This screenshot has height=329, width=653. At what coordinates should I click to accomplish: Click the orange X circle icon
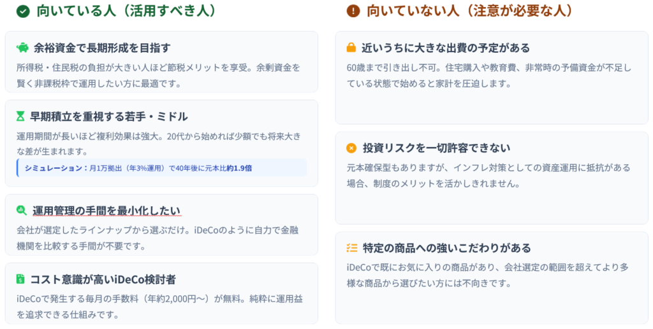pyautogui.click(x=351, y=148)
